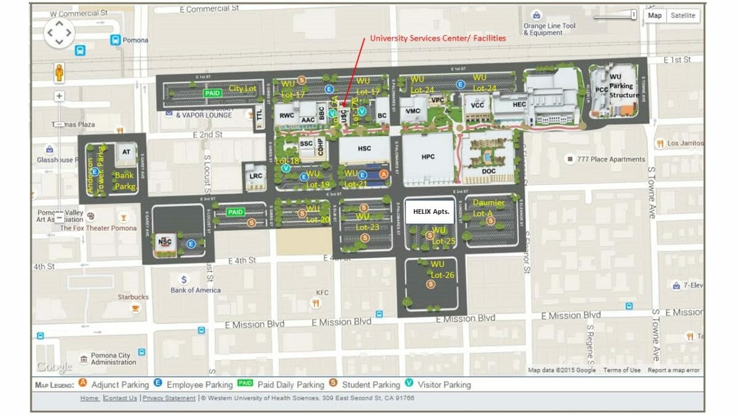Select the RWC building

pos(287,115)
